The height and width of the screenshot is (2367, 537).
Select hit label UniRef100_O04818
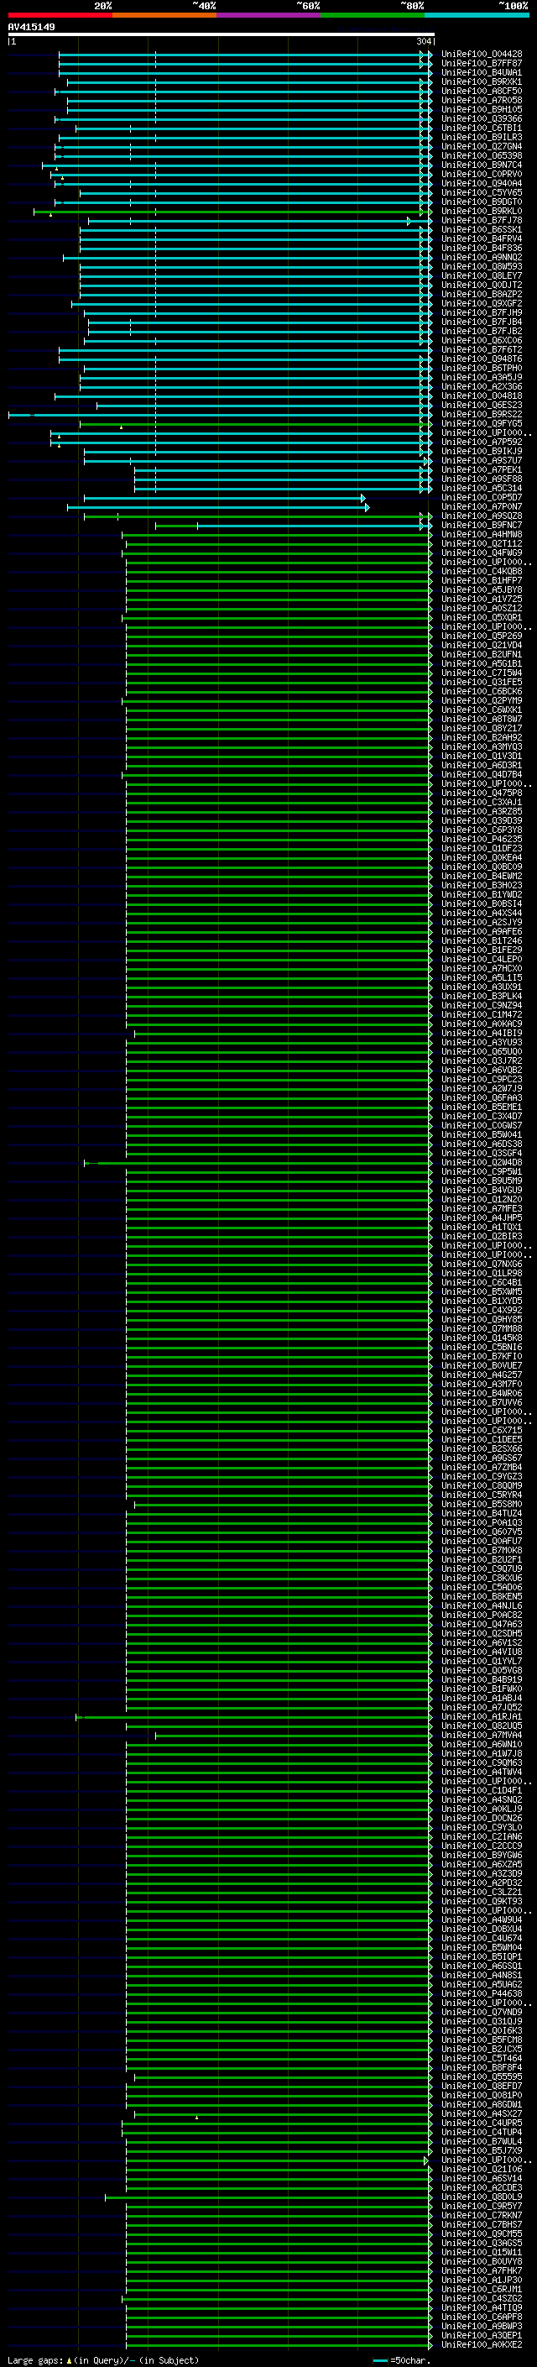482,396
